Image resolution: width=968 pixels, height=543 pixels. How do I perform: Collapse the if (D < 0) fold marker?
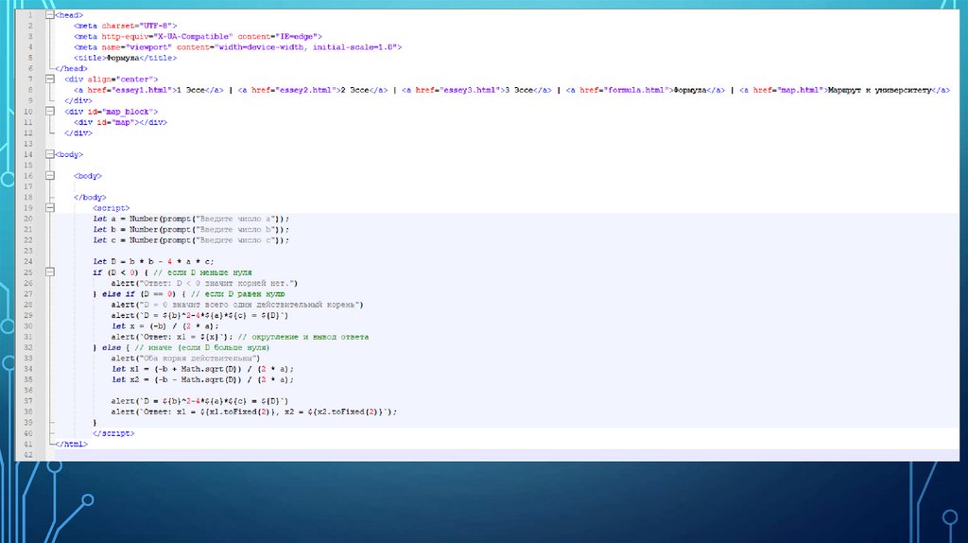pos(50,271)
